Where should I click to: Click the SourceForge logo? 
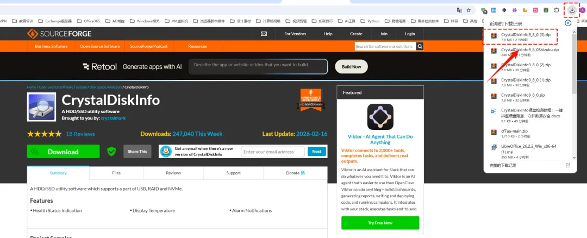(59, 34)
